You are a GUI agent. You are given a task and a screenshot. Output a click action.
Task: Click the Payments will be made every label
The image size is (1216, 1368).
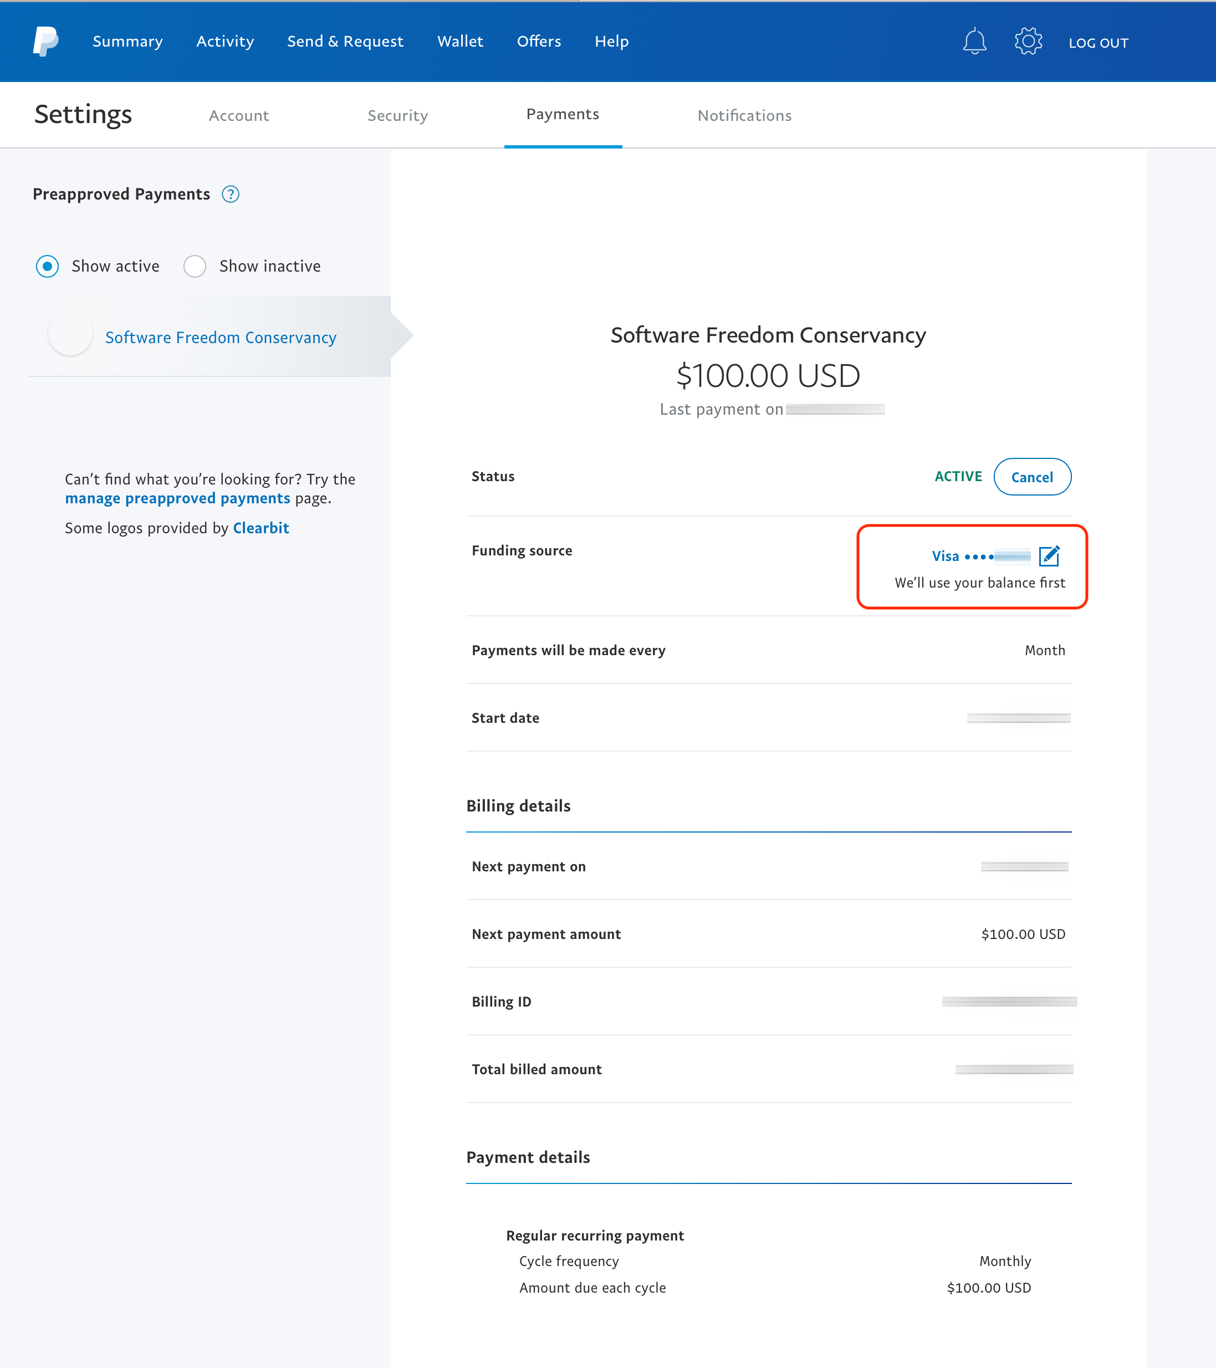click(569, 651)
